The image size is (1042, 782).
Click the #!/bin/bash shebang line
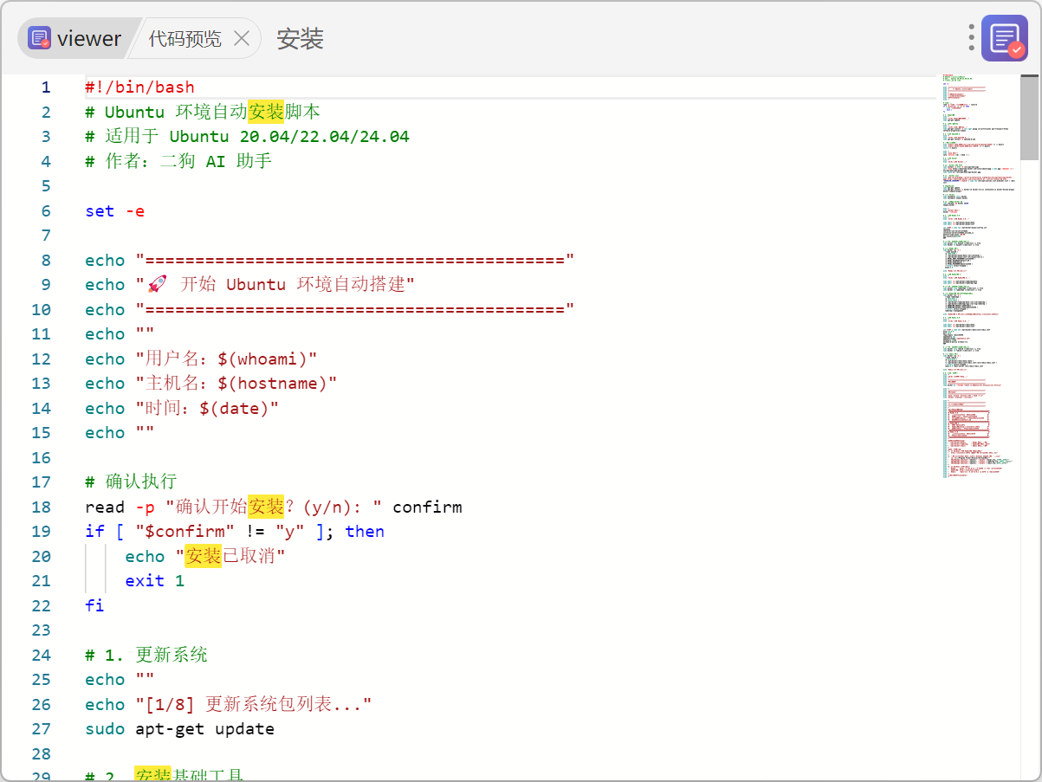140,87
